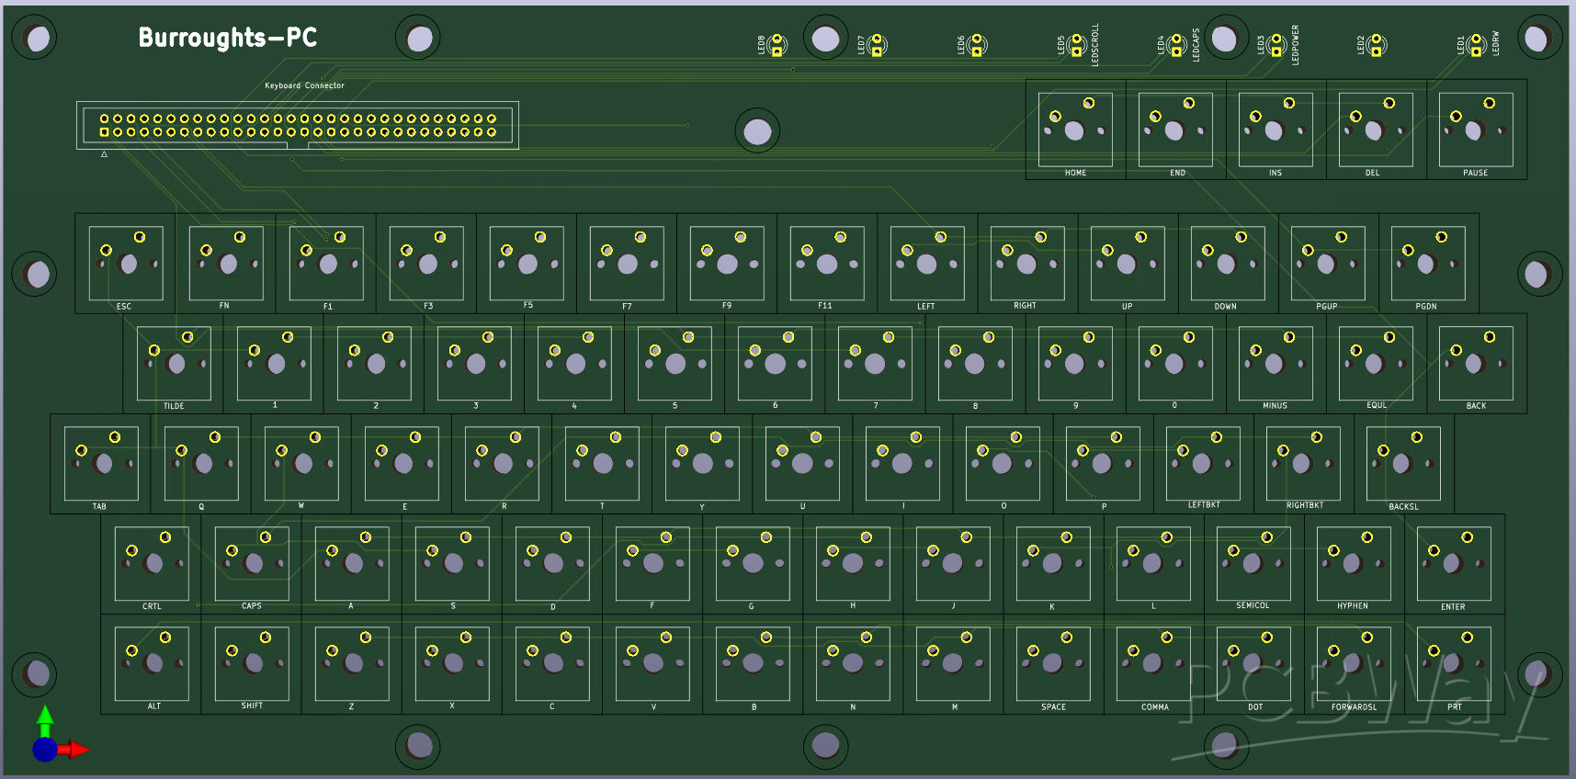Select the UP arrow key footprint

point(1128,264)
